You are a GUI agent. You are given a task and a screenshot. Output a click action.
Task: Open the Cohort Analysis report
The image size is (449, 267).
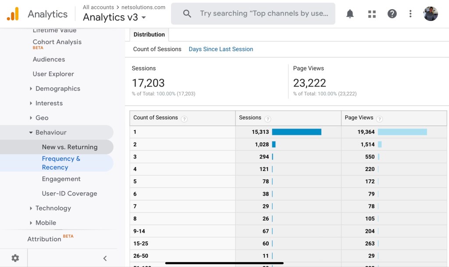(57, 42)
